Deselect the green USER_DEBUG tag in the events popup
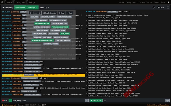171x106 pixels. tap(65, 34)
